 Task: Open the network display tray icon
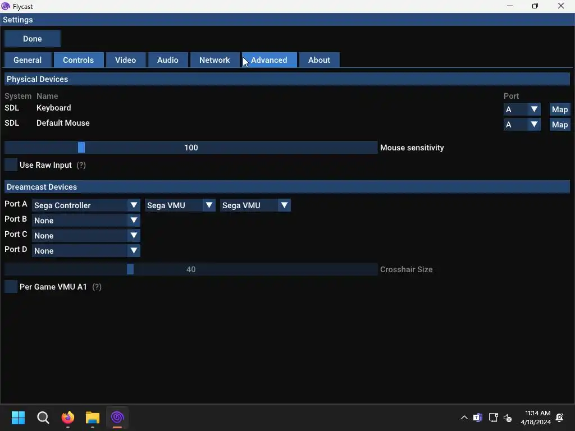click(493, 418)
